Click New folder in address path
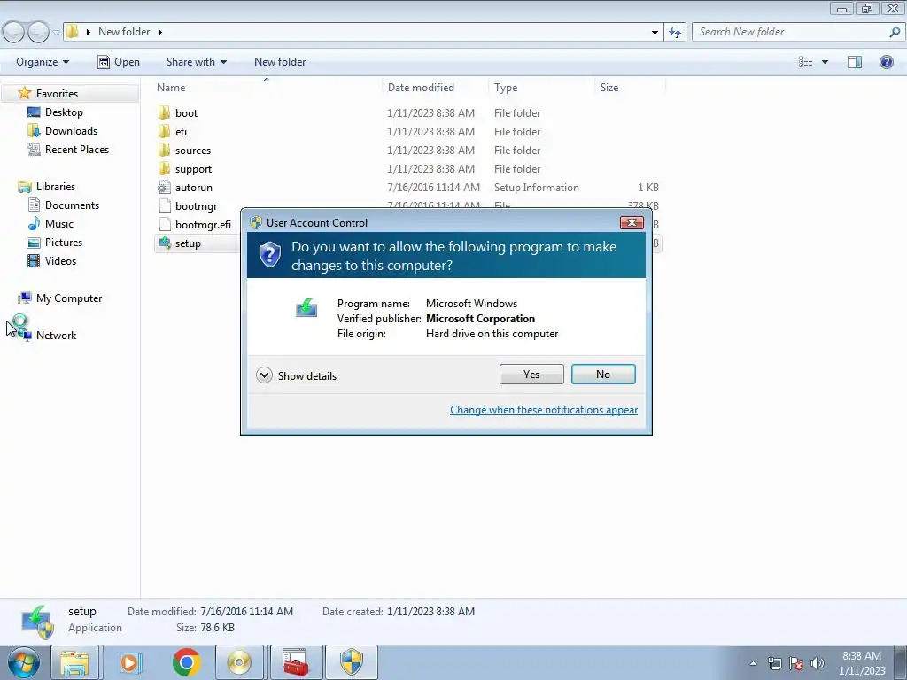Screen dimensions: 907x680 (124, 32)
